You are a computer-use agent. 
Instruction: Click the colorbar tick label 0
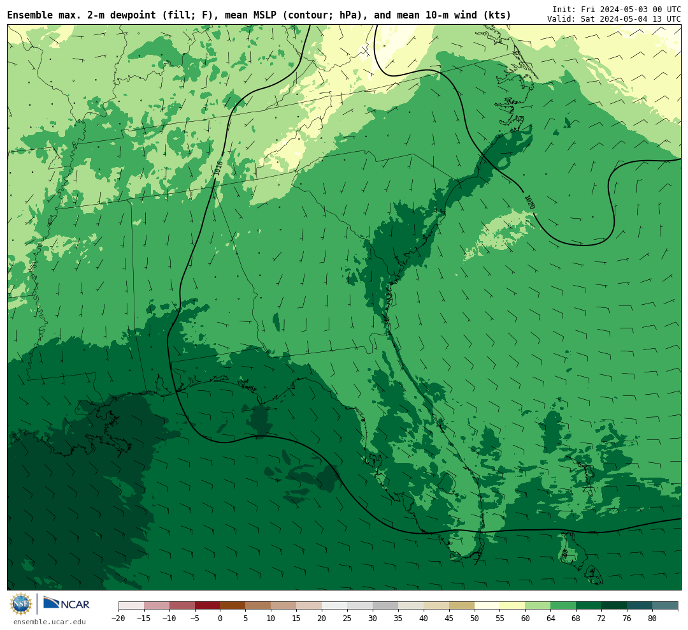[220, 618]
